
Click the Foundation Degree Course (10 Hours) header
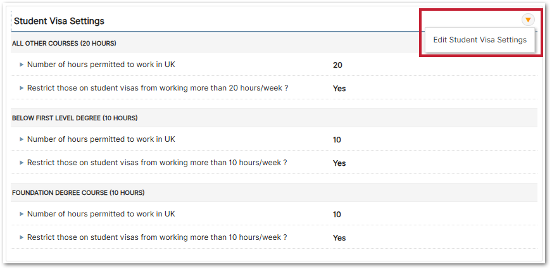[78, 192]
